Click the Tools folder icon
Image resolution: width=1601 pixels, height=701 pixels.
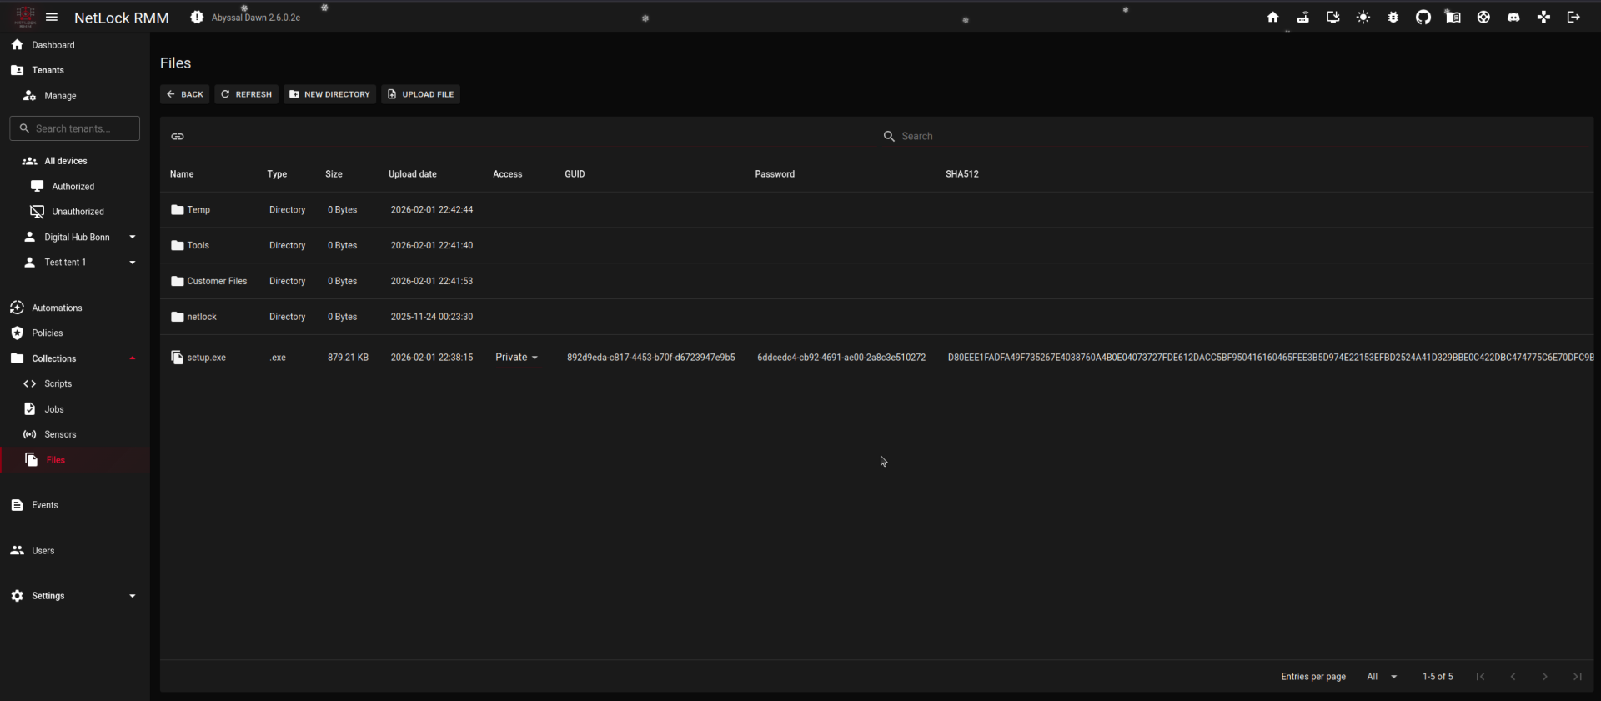(x=178, y=246)
